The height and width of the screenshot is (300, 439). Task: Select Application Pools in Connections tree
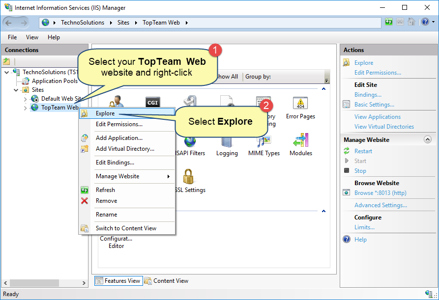pyautogui.click(x=55, y=81)
